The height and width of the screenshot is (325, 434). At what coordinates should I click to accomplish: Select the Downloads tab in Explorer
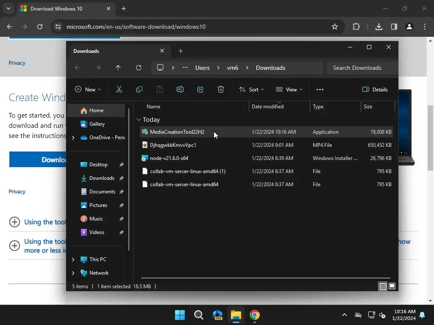[119, 51]
